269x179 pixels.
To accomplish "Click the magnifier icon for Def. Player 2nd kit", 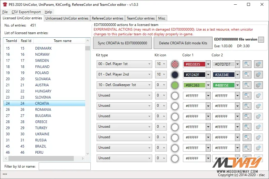I will pos(247,75).
